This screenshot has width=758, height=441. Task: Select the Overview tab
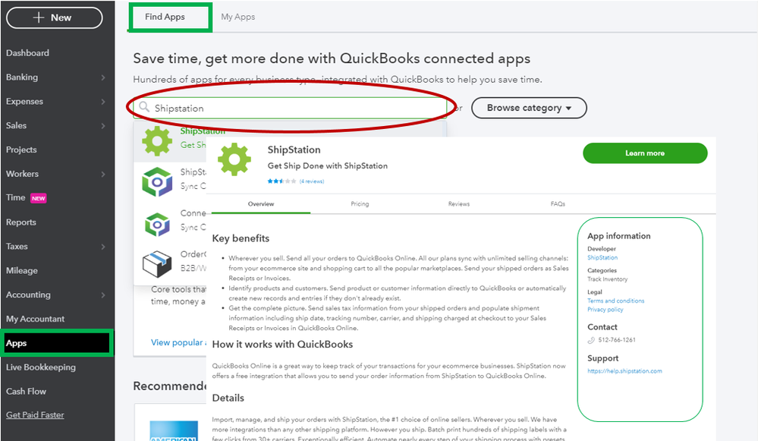tap(261, 204)
